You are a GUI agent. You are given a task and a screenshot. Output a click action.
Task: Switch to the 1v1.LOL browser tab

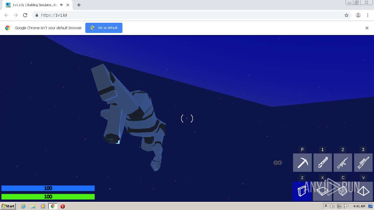[x=35, y=5]
